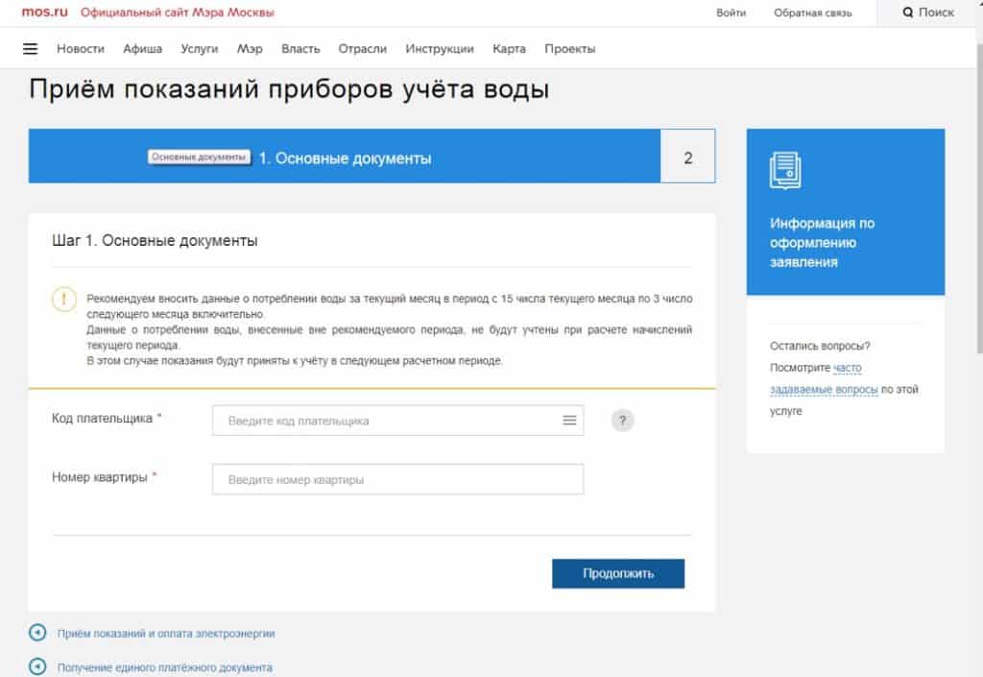Viewport: 983px width, 677px height.
Task: Expand the payer code list dropdown icon
Action: click(569, 421)
